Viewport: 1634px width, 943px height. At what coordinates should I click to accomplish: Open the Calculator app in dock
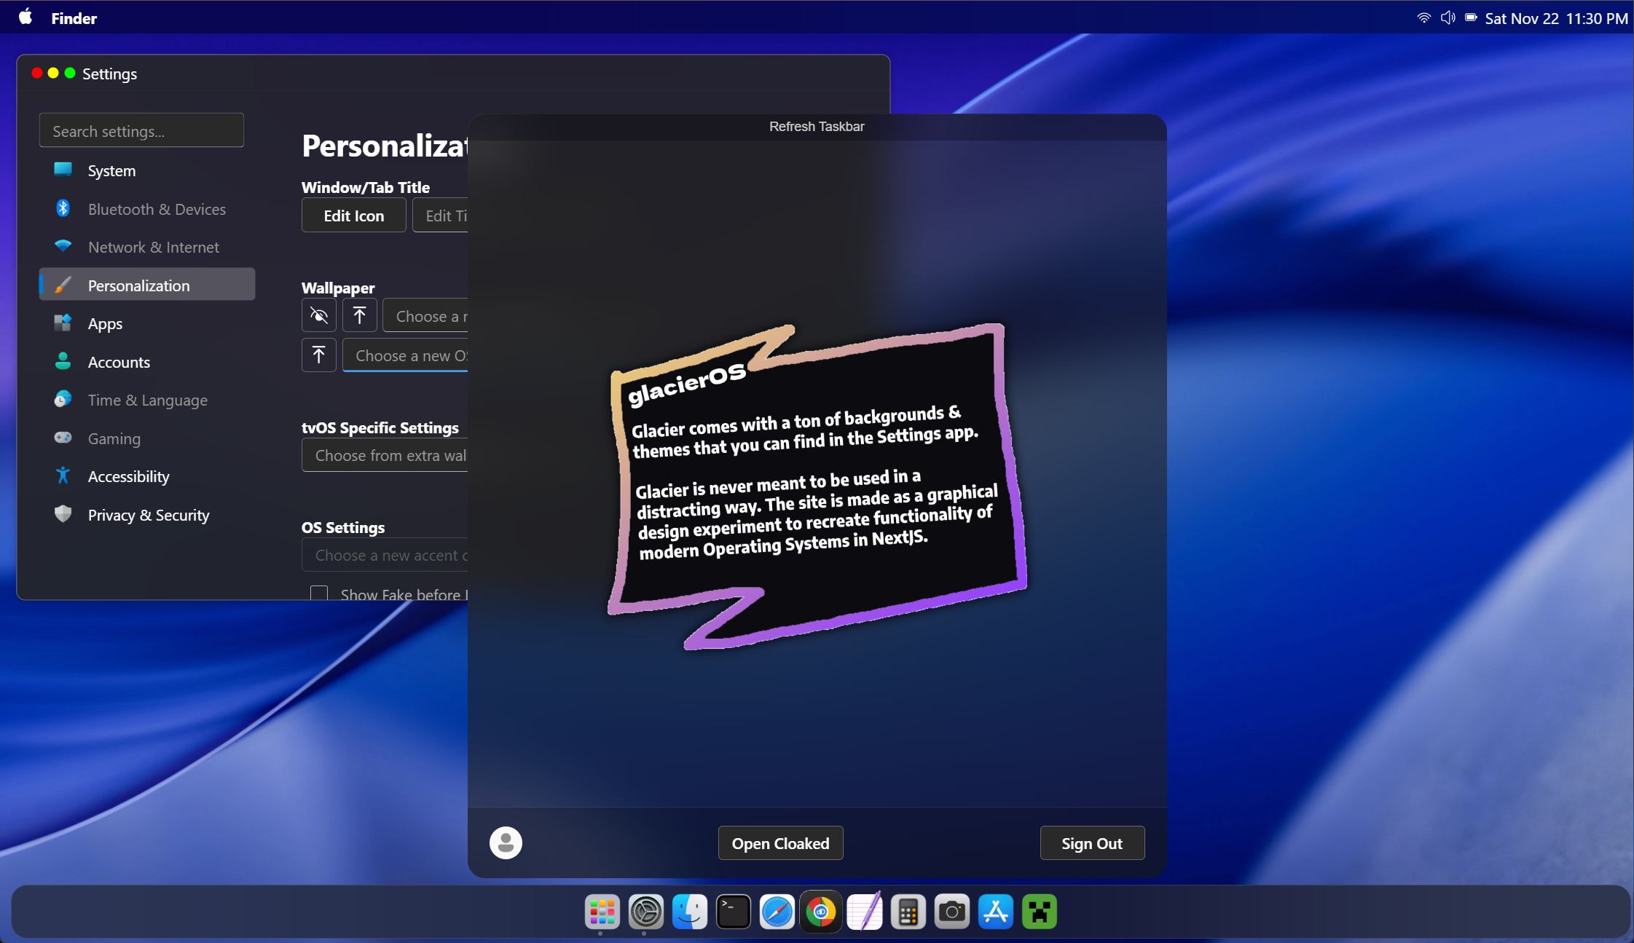click(908, 911)
